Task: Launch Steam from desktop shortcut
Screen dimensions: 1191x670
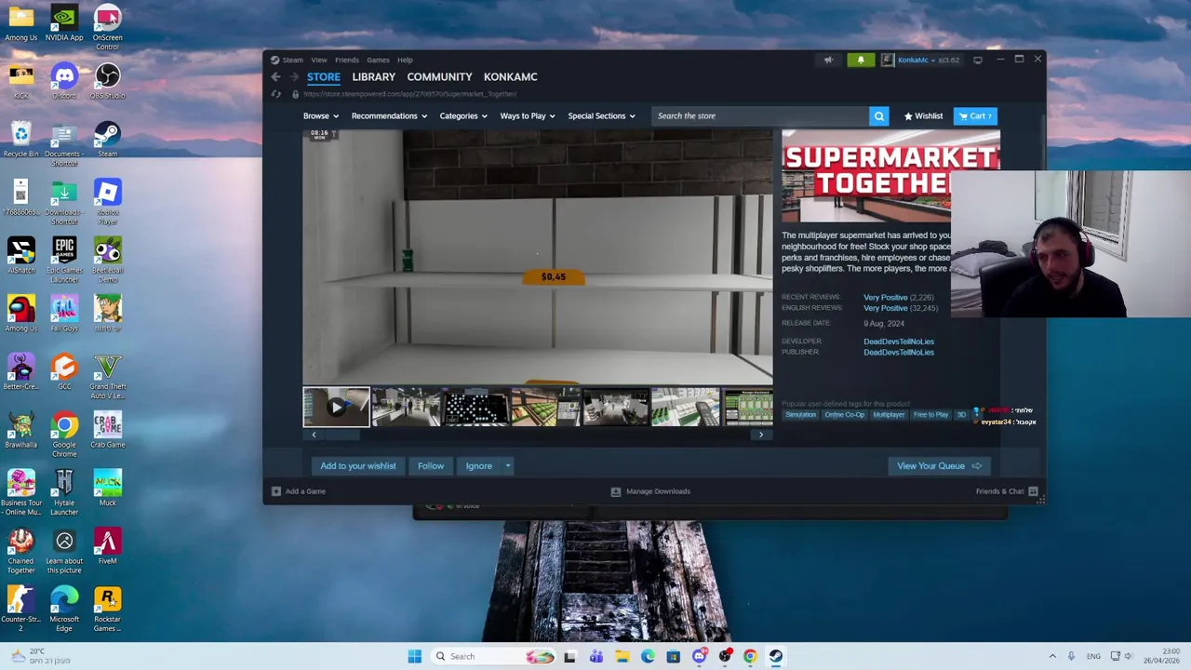Action: tap(107, 139)
